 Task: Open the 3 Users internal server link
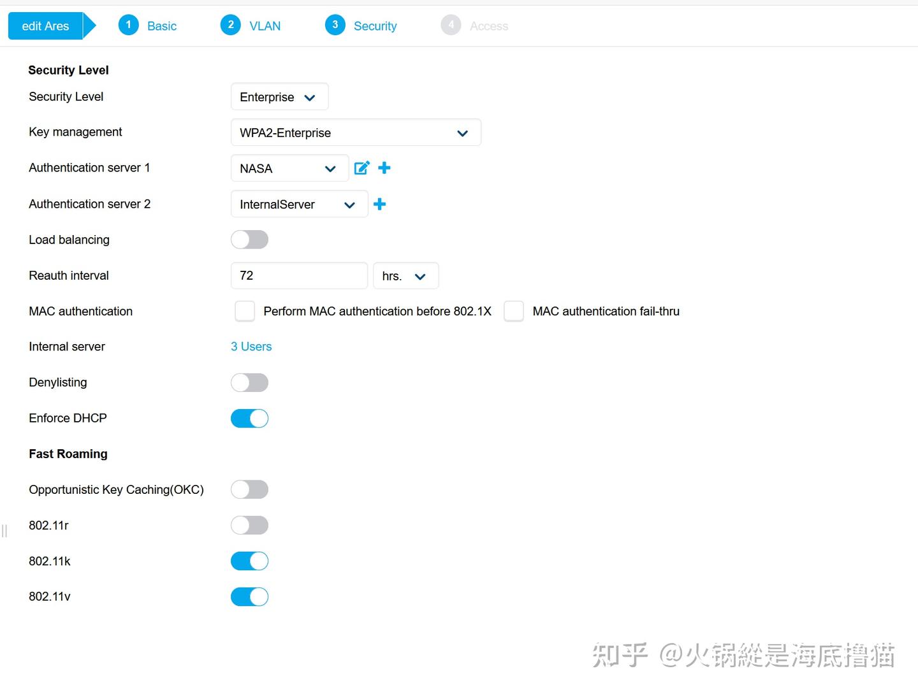pos(251,346)
